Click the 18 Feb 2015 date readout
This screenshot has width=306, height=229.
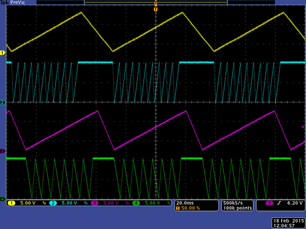point(289,221)
